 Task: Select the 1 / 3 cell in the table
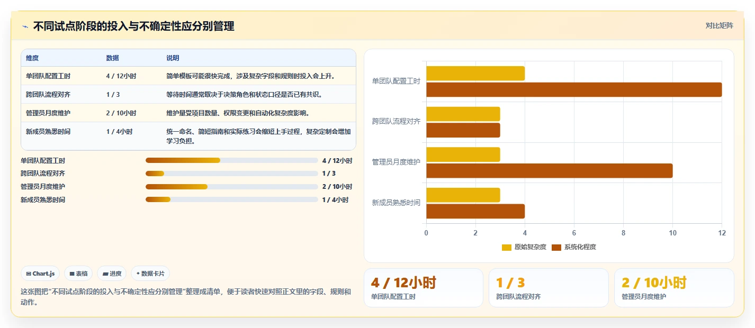tap(113, 95)
